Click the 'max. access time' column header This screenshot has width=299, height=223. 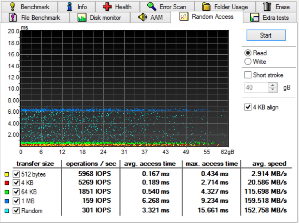[x=212, y=164]
